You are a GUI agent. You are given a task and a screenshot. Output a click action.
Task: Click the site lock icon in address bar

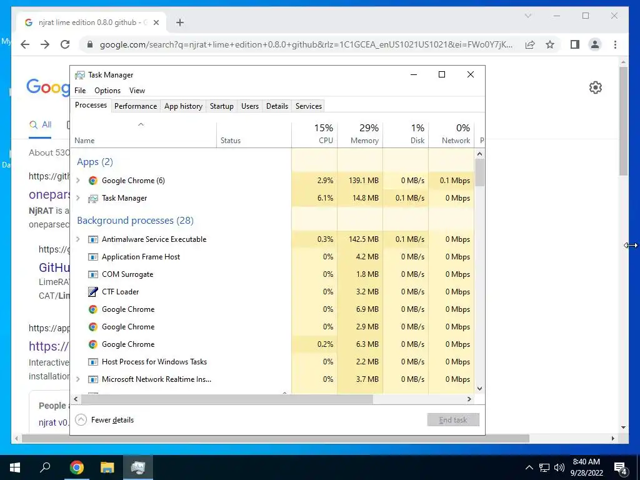(90, 44)
